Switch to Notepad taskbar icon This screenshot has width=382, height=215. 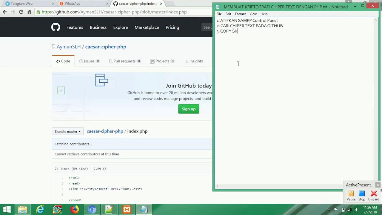coord(144,210)
